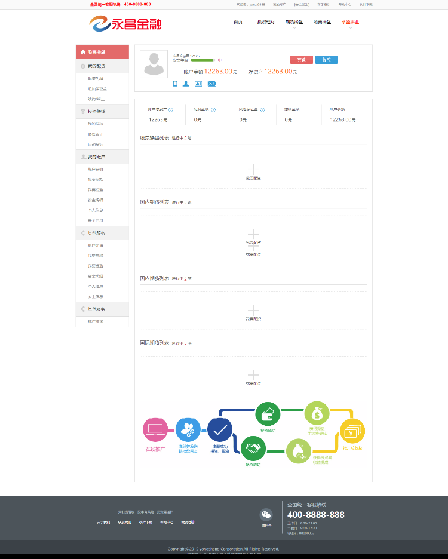Open 推广赚钱 in the sidebar
Image resolution: width=448 pixels, height=559 pixels.
(95, 321)
